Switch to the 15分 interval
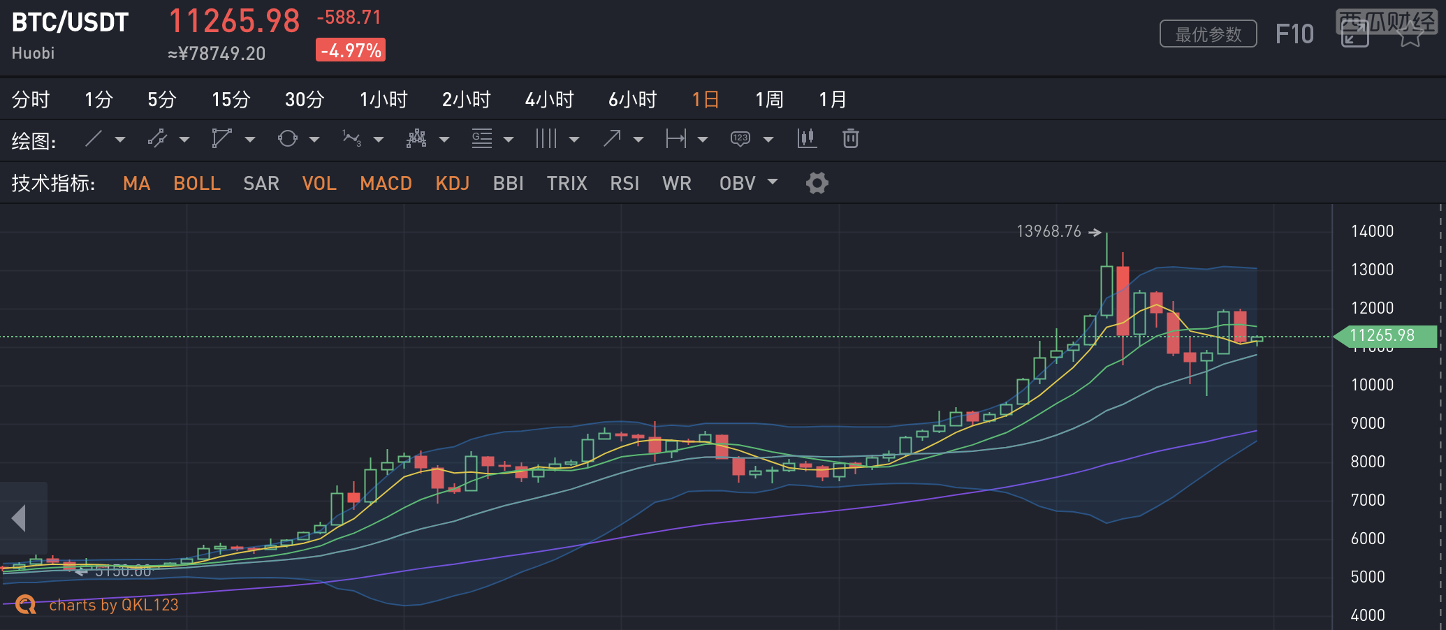Image resolution: width=1446 pixels, height=630 pixels. [231, 99]
